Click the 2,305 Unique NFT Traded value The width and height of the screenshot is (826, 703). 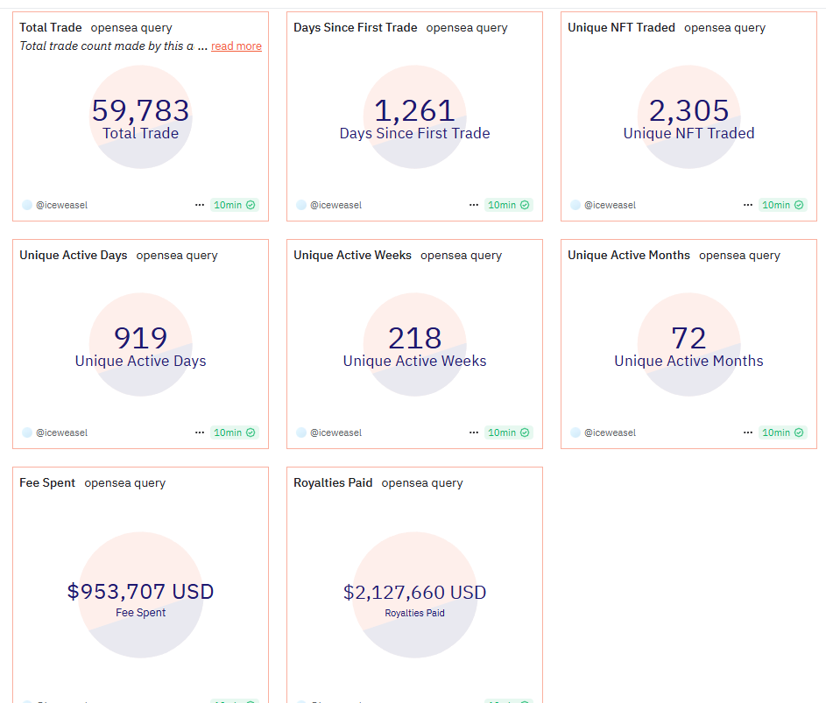[689, 110]
